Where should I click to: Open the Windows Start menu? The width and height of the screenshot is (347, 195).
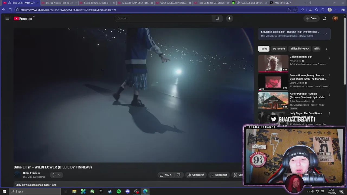pyautogui.click(x=4, y=191)
